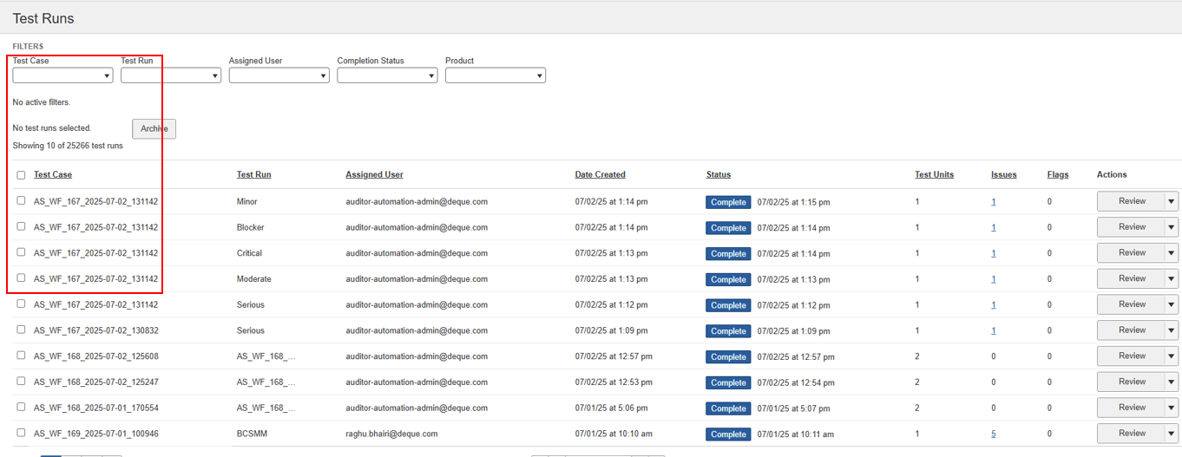Viewport: 1182px width, 457px height.
Task: Select the checkbox for the BCSMM test run
Action: click(21, 433)
